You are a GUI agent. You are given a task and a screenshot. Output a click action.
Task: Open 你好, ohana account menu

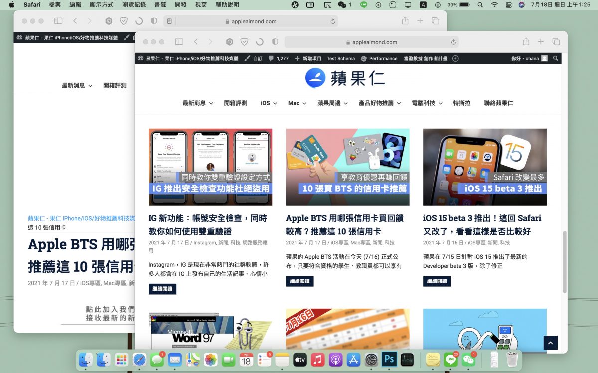(x=529, y=58)
